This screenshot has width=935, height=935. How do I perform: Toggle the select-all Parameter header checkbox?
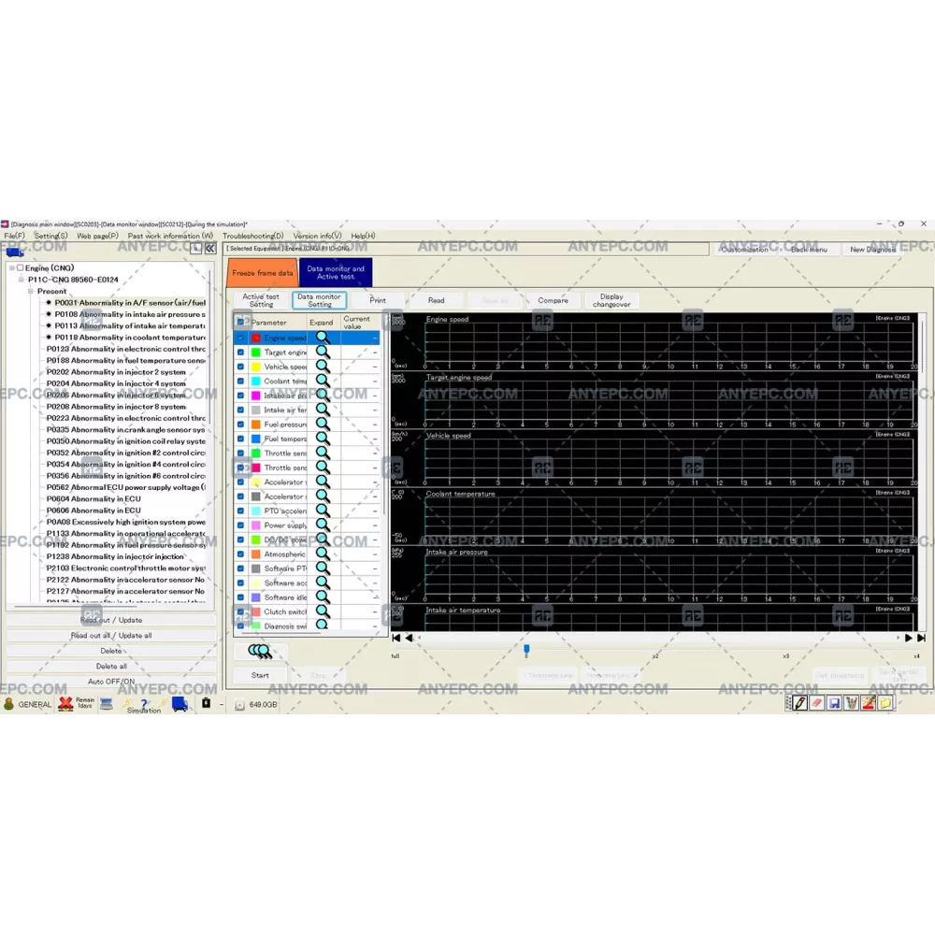[x=241, y=322]
